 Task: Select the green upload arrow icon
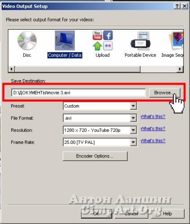click(x=97, y=46)
